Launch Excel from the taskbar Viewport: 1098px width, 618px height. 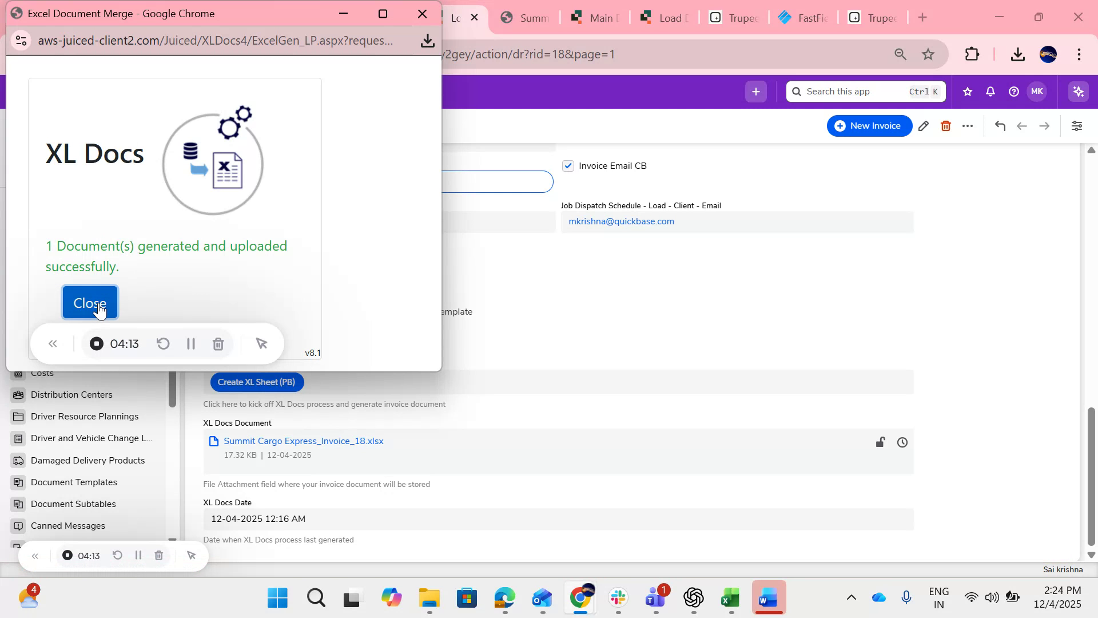point(730,597)
